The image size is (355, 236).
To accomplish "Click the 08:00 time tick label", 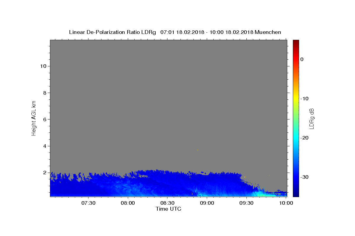I will pos(128,203).
